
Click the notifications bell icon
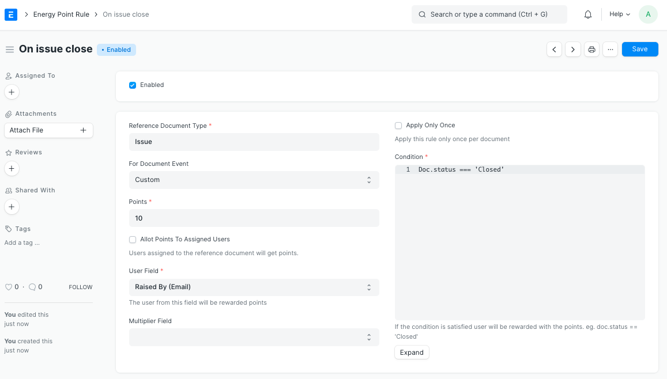(x=588, y=14)
